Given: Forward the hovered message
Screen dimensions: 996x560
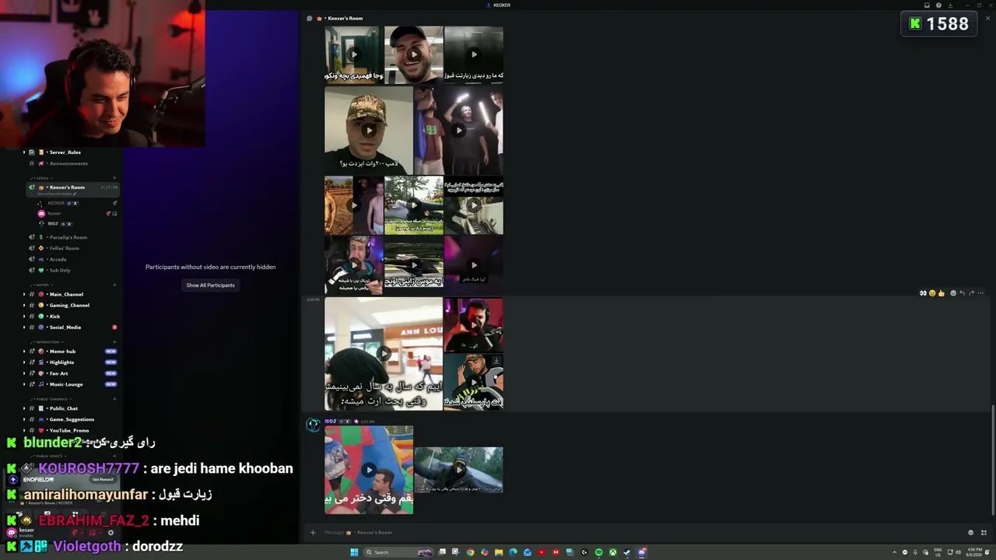Looking at the screenshot, I should tap(971, 293).
